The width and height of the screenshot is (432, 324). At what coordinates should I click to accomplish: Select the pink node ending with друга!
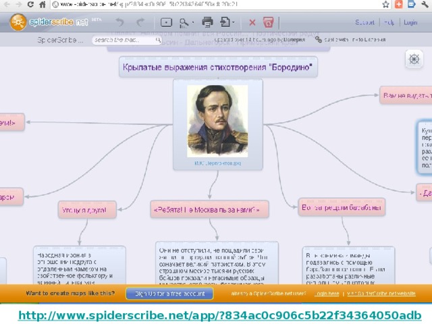[87, 210]
